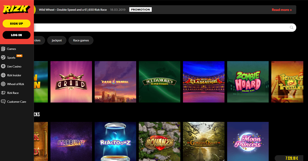308x161 pixels.
Task: Open the Zombie Hoard game thumbnail
Action: point(248,82)
